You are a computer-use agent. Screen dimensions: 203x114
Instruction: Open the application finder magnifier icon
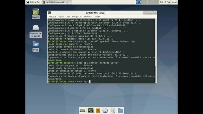coord(112,111)
